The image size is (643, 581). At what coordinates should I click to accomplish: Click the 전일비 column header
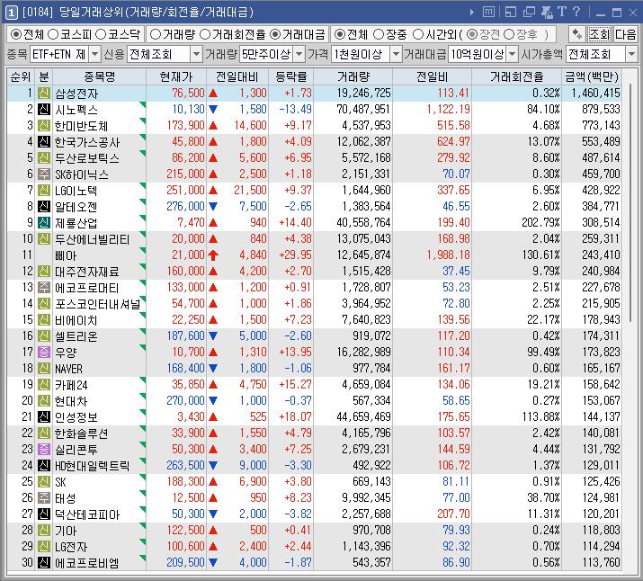pos(433,76)
